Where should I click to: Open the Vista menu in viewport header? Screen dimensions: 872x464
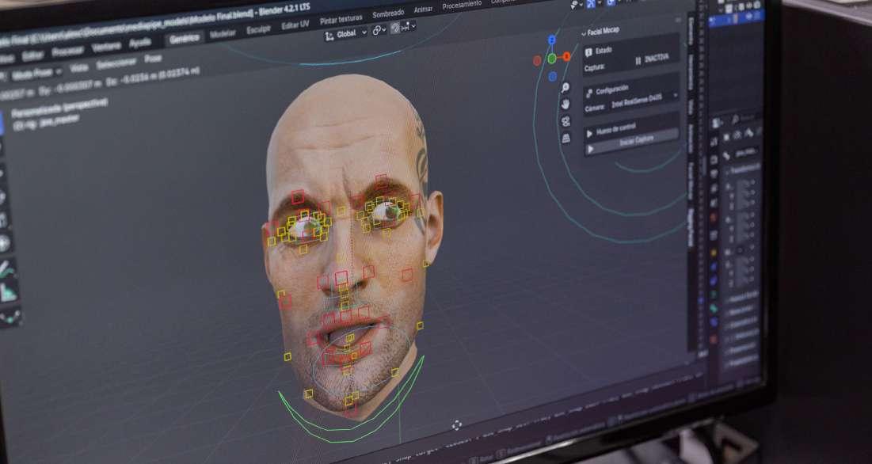click(79, 68)
